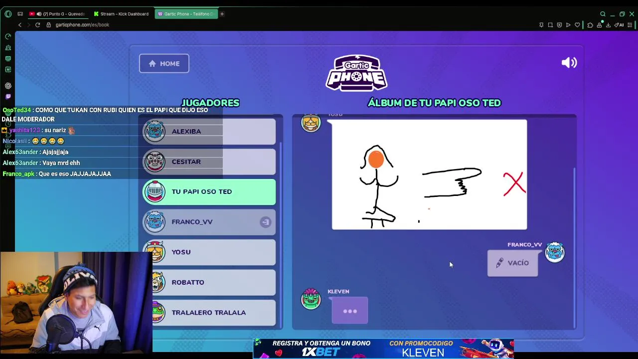The image size is (638, 359).
Task: Take a snapshot with the capture icon
Action: [550, 25]
